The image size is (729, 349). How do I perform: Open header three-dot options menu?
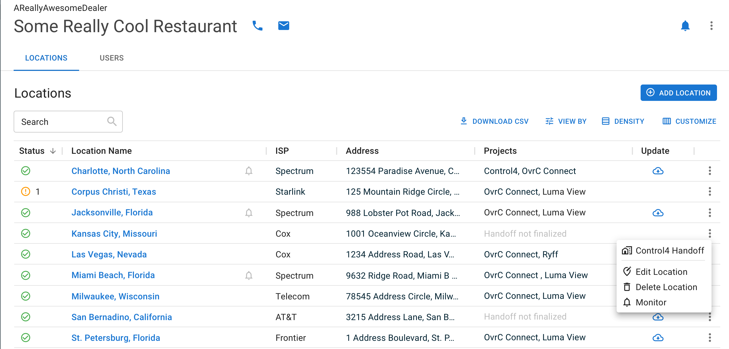pyautogui.click(x=711, y=26)
